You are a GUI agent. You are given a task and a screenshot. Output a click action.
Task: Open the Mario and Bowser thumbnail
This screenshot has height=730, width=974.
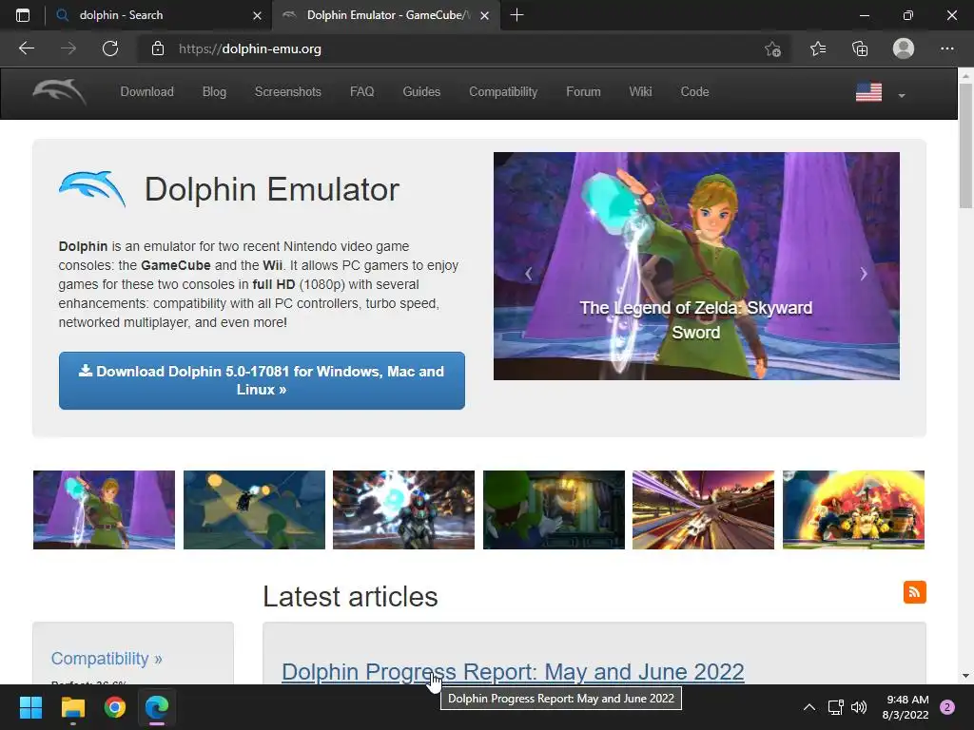tap(853, 509)
